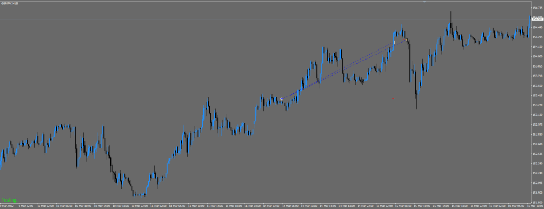Click the 152.975 price scale label
Image resolution: width=544 pixels, height=209 pixels.
(x=538, y=124)
